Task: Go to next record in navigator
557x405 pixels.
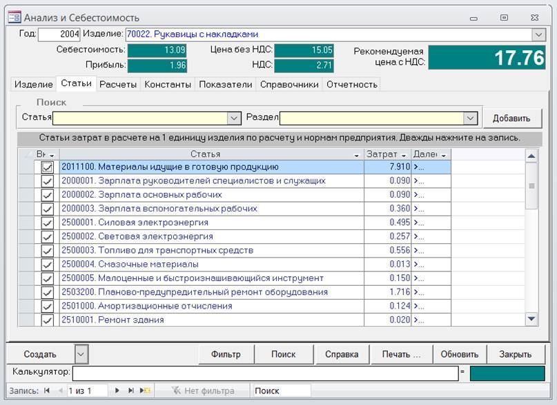Action: [117, 391]
